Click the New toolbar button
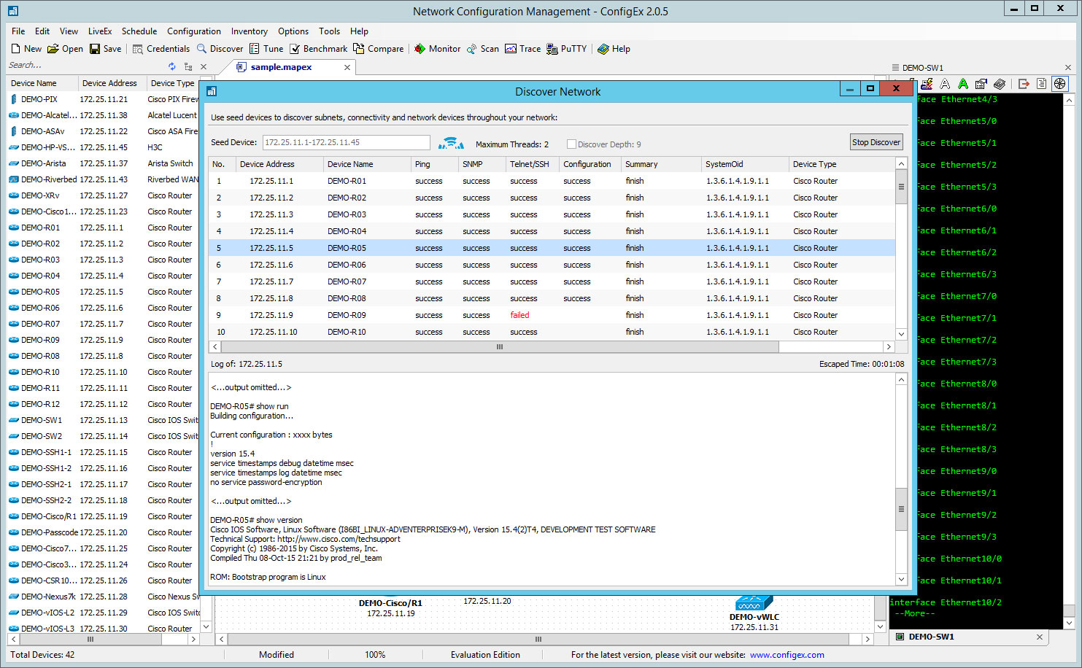This screenshot has width=1082, height=668. (x=26, y=49)
